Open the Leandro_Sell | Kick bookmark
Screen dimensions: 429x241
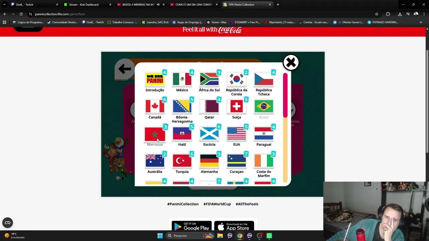point(155,22)
